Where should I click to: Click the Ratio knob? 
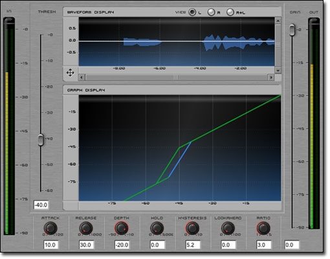click(x=263, y=229)
